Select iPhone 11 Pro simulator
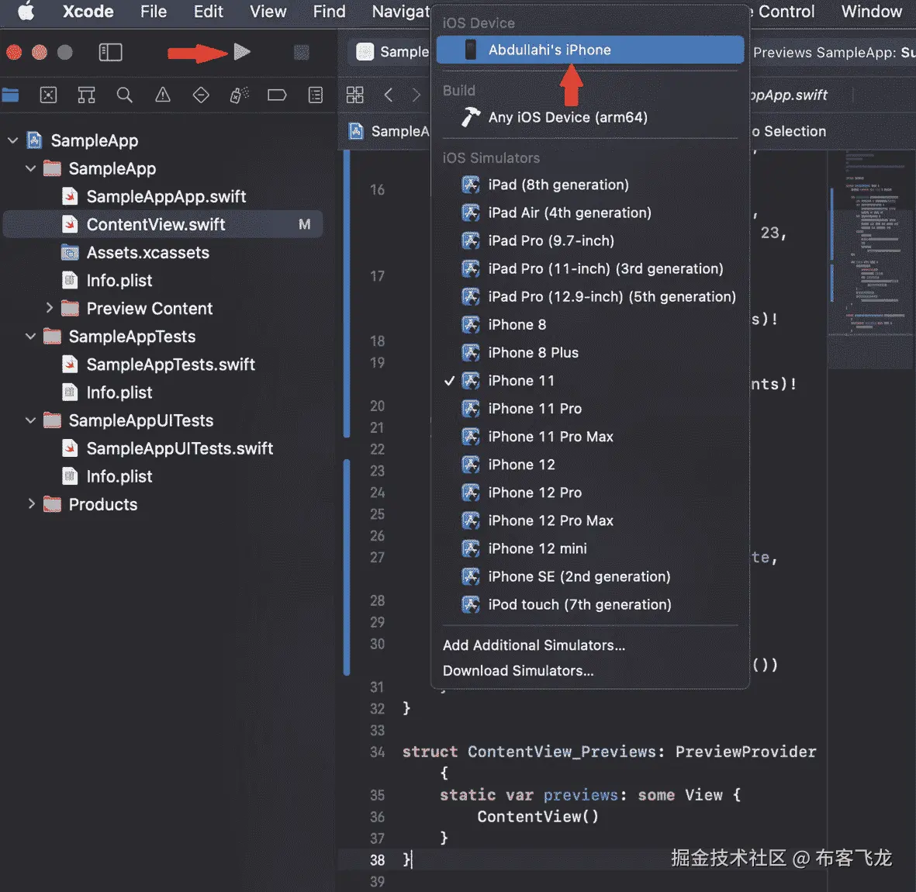This screenshot has width=916, height=892. point(590,409)
